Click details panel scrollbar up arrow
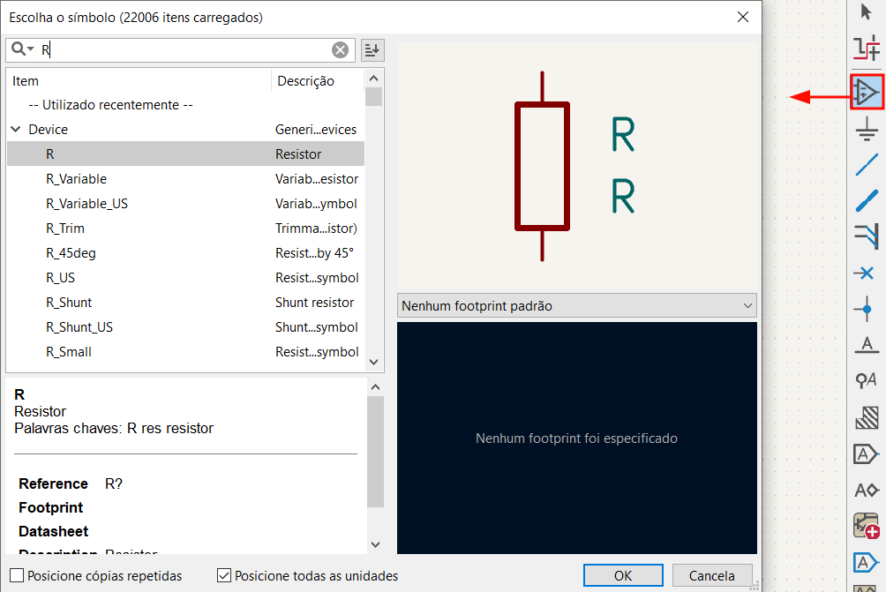886x592 pixels. click(375, 387)
